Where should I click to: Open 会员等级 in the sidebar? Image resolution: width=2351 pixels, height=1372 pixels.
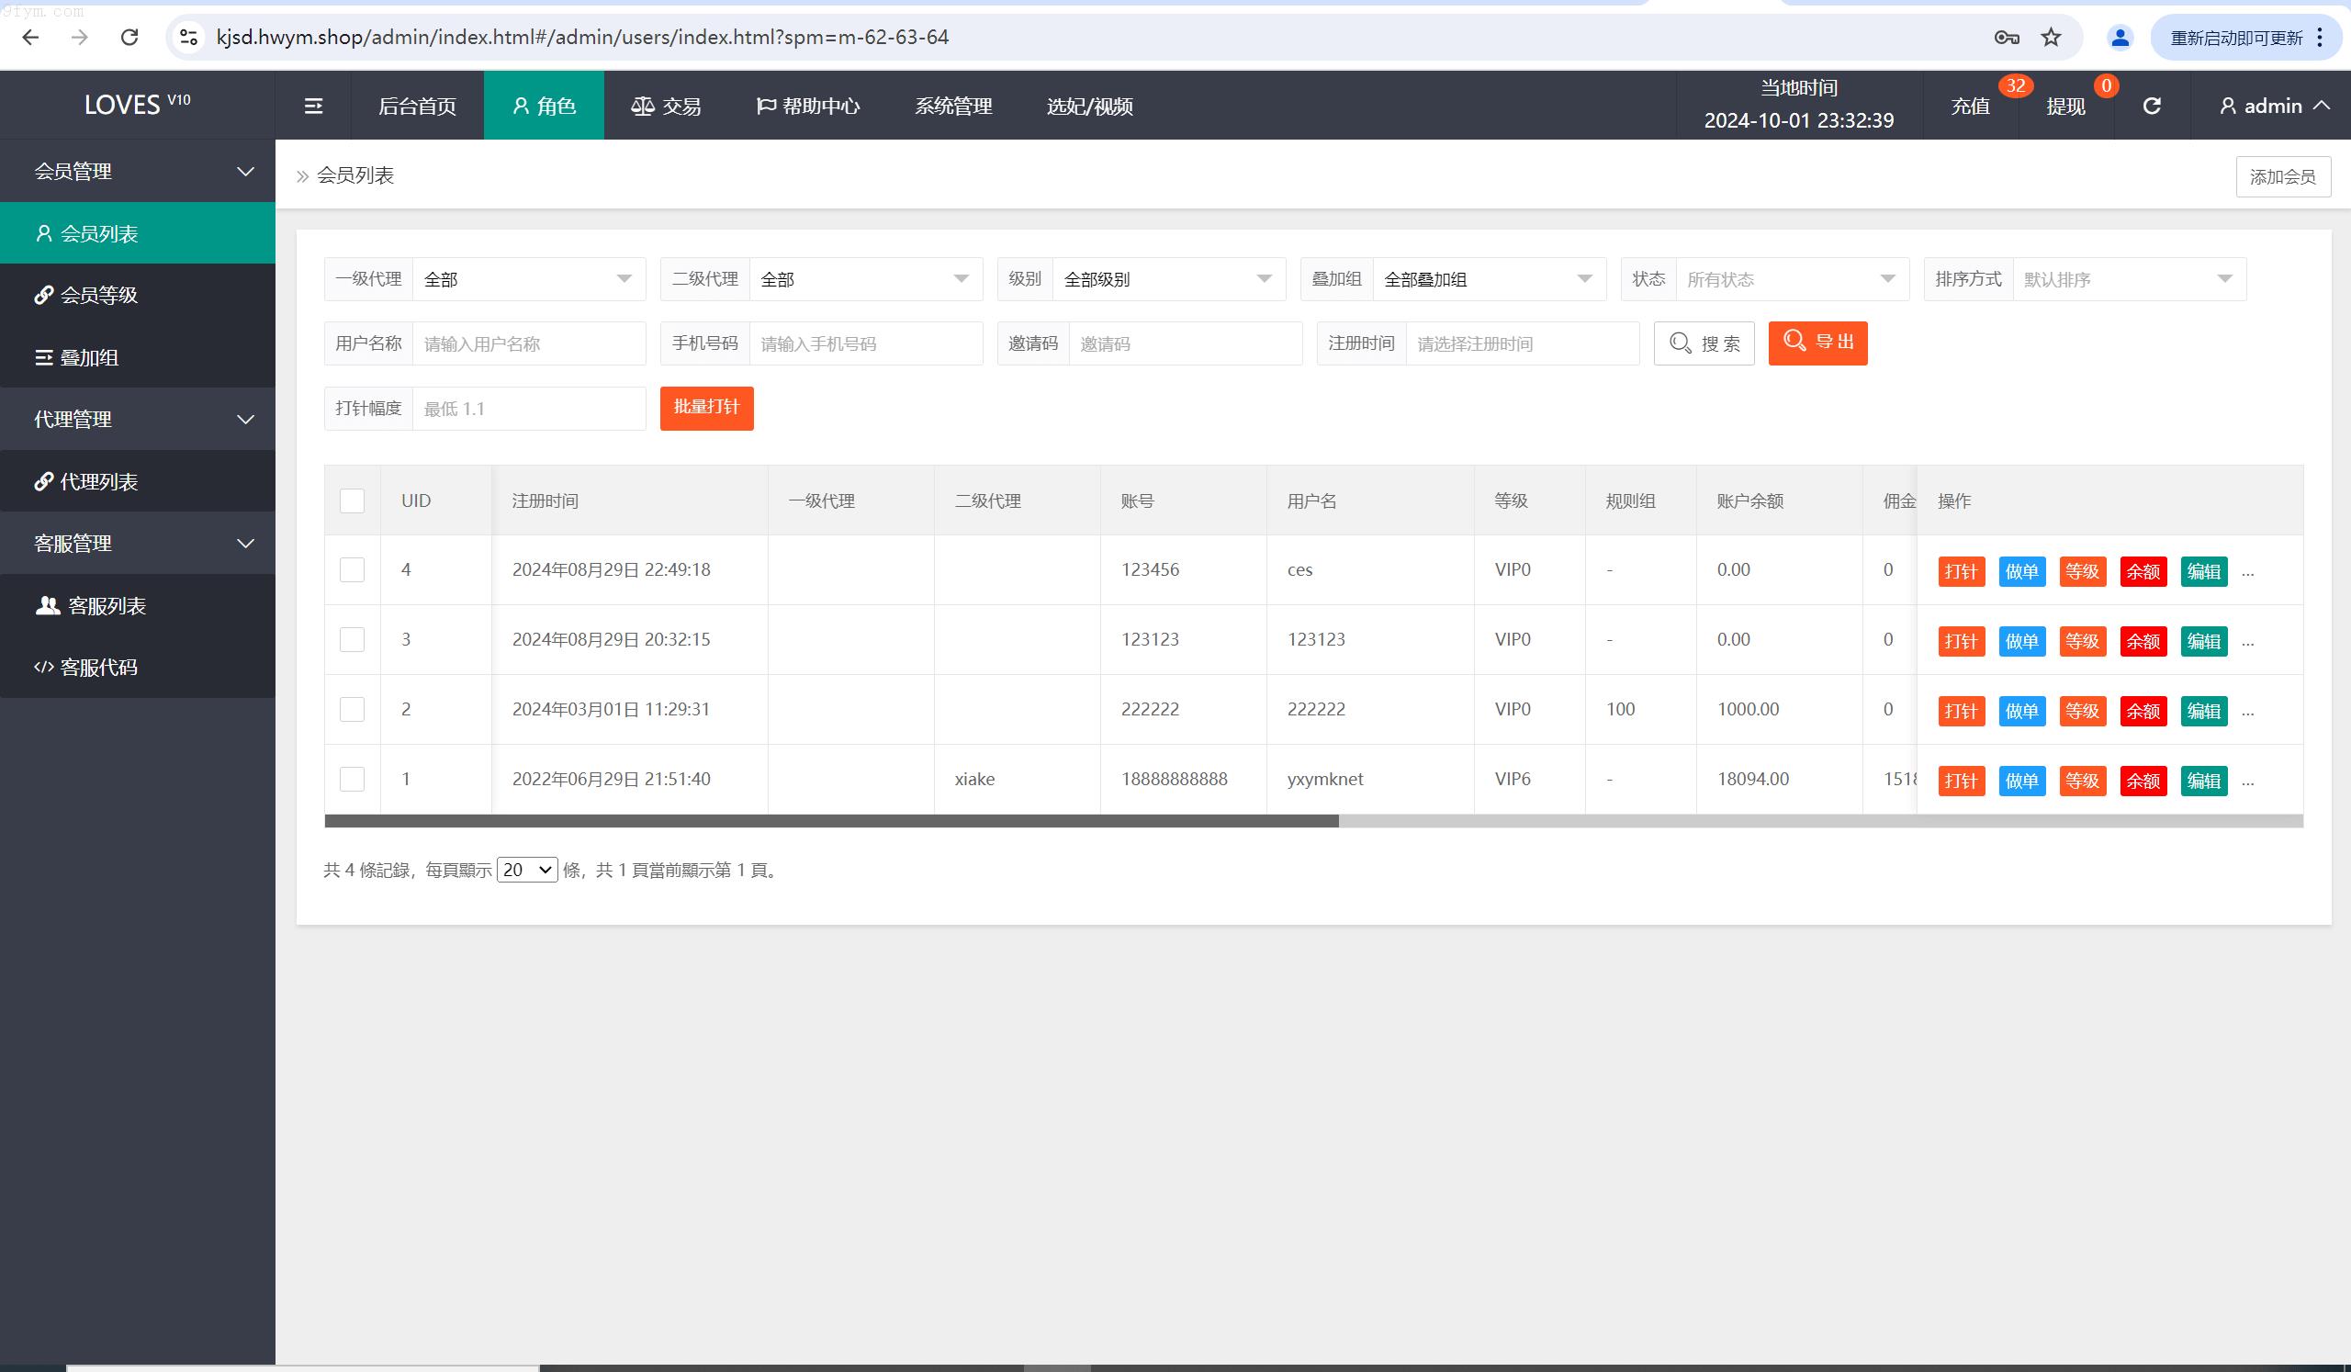click(99, 296)
